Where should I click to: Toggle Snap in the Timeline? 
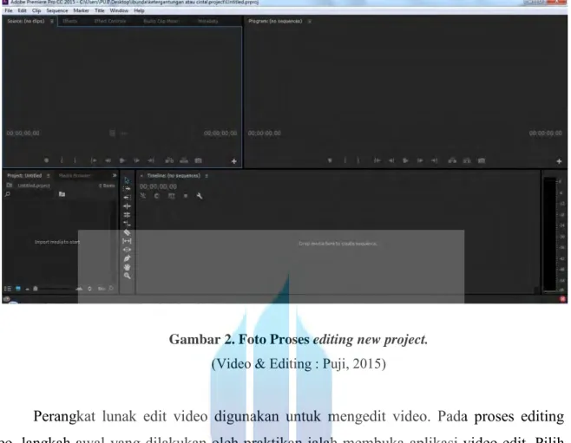pyautogui.click(x=156, y=196)
